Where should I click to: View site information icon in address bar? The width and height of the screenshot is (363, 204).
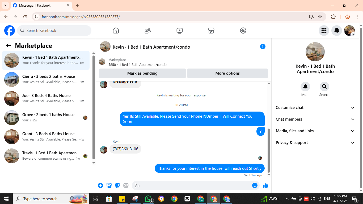click(x=36, y=17)
